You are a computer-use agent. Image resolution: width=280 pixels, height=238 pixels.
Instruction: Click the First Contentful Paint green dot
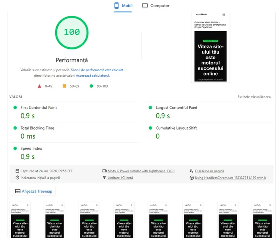[15, 108]
